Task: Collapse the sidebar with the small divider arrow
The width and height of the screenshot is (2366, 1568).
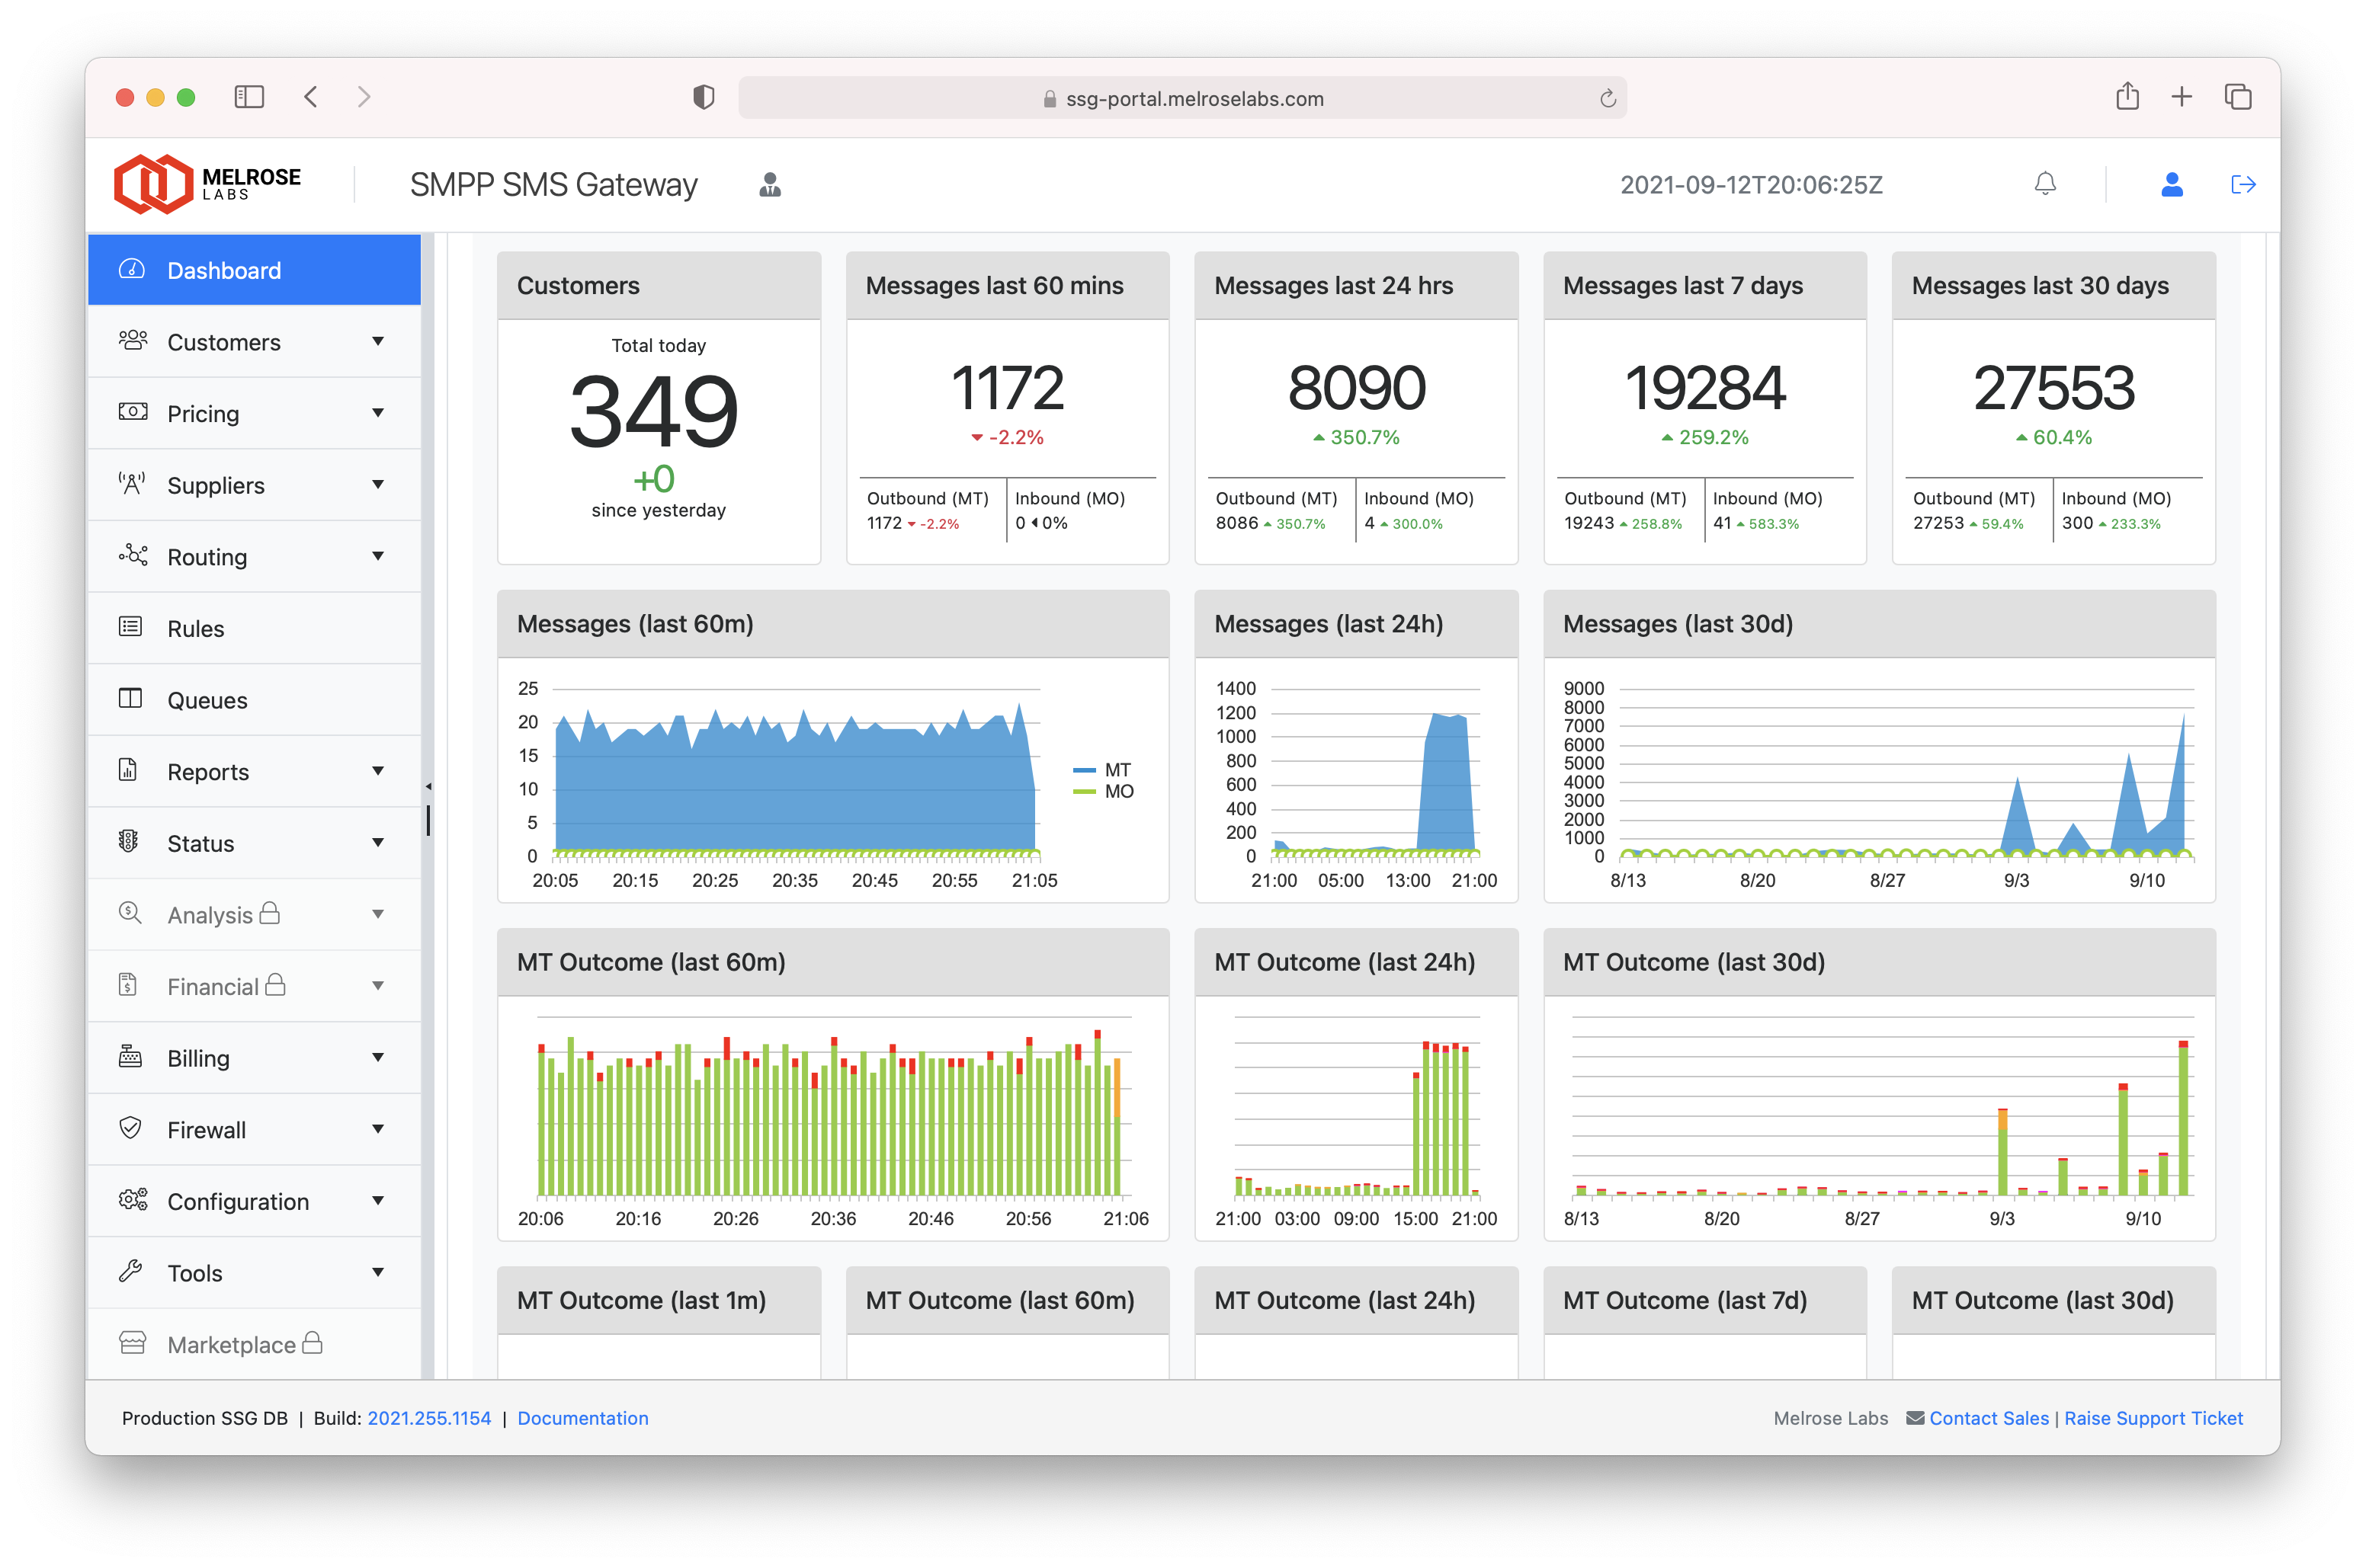Action: point(428,786)
